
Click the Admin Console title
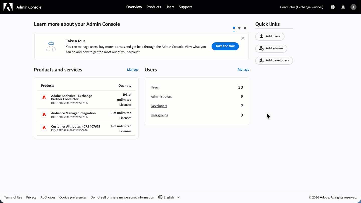click(x=29, y=7)
